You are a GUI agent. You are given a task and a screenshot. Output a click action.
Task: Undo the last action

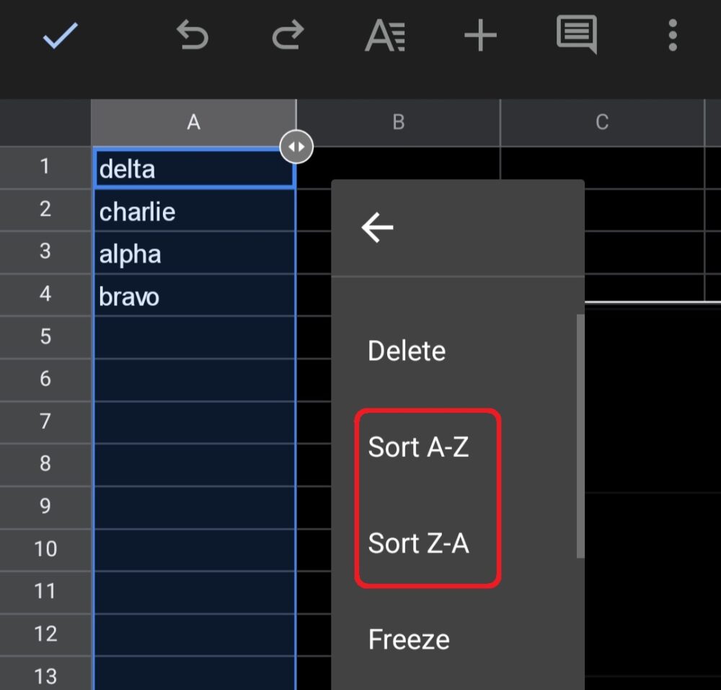pos(193,36)
